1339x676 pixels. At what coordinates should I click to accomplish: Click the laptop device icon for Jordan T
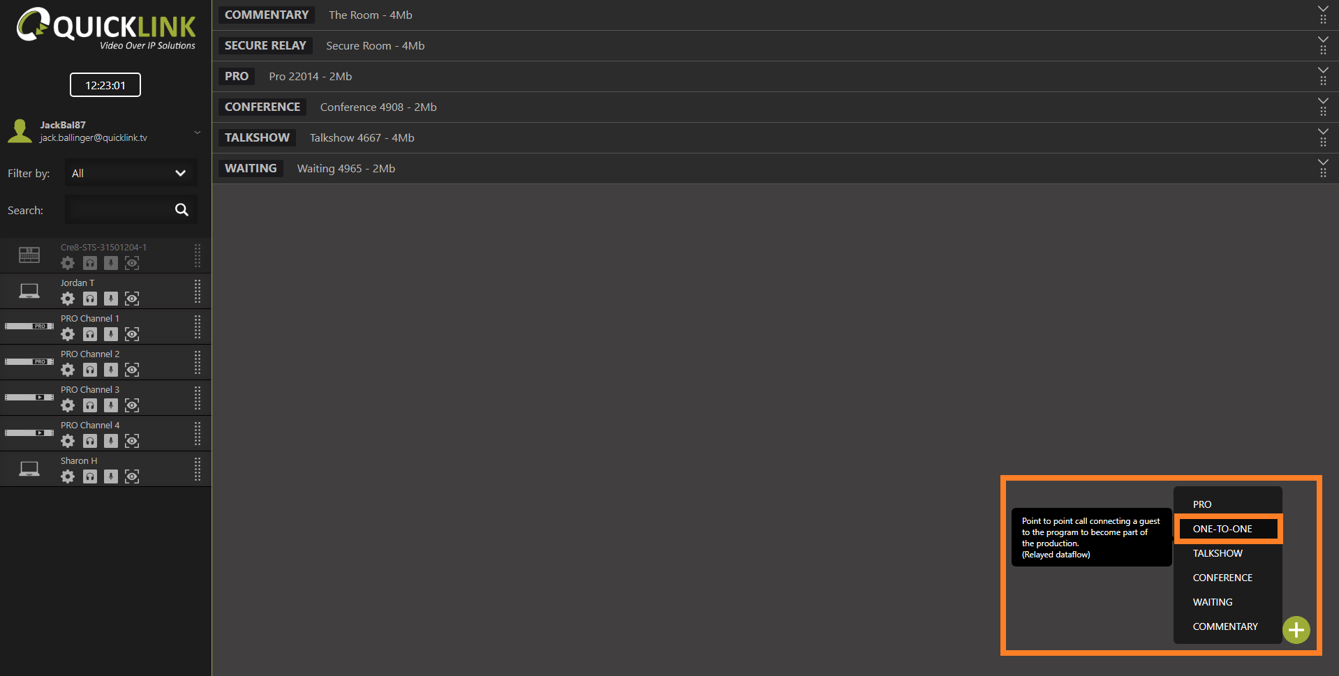[x=29, y=291]
